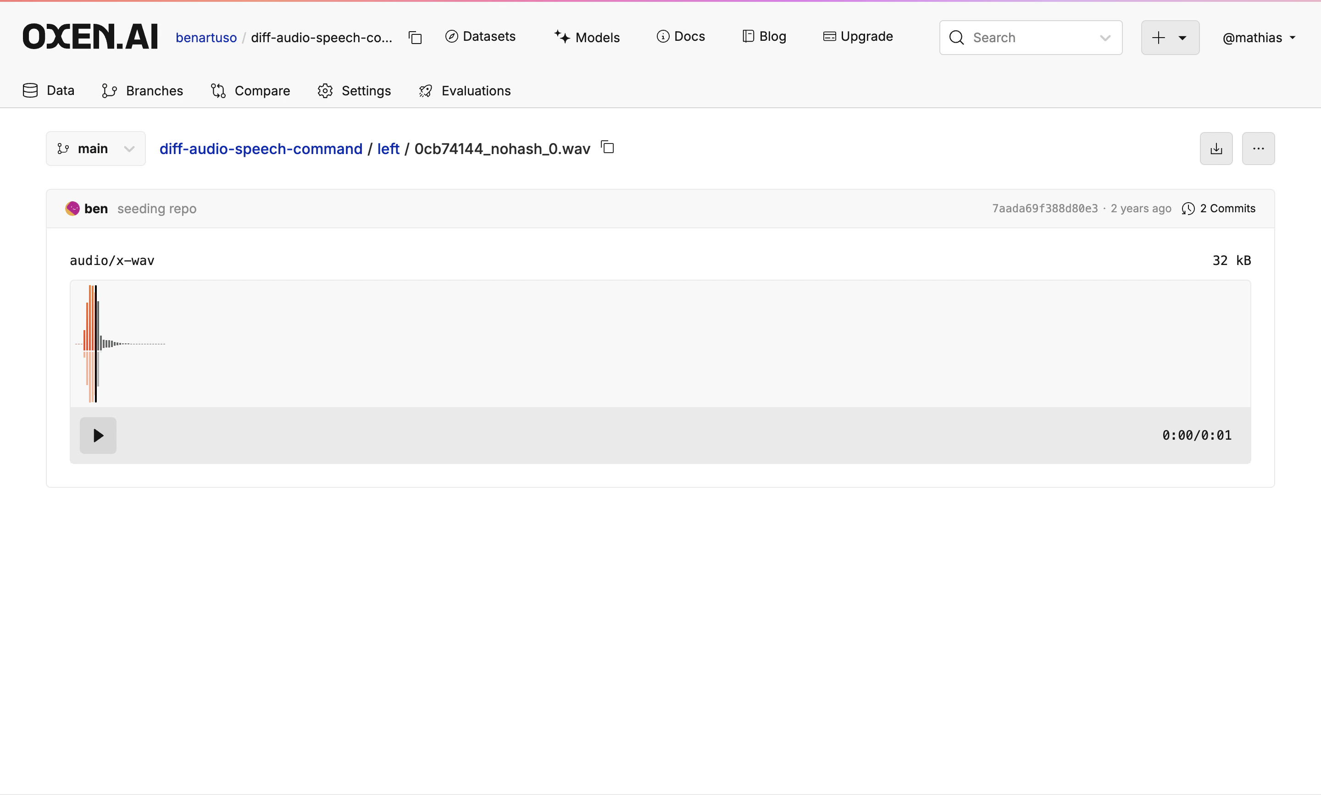1321x795 pixels.
Task: Click the OXEN.AI logo
Action: click(90, 36)
